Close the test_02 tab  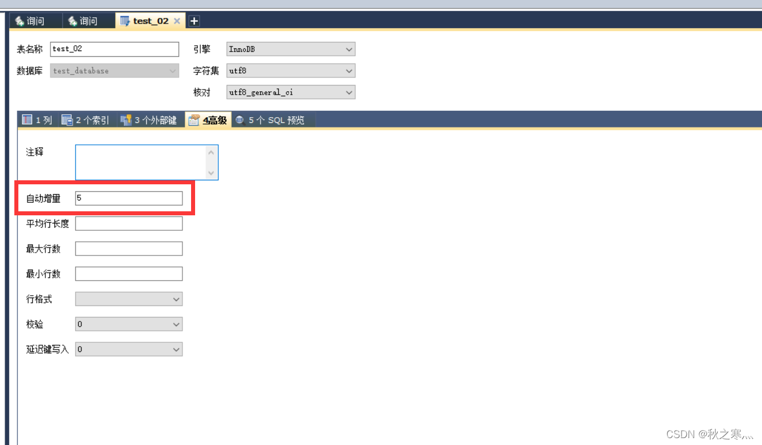[177, 21]
